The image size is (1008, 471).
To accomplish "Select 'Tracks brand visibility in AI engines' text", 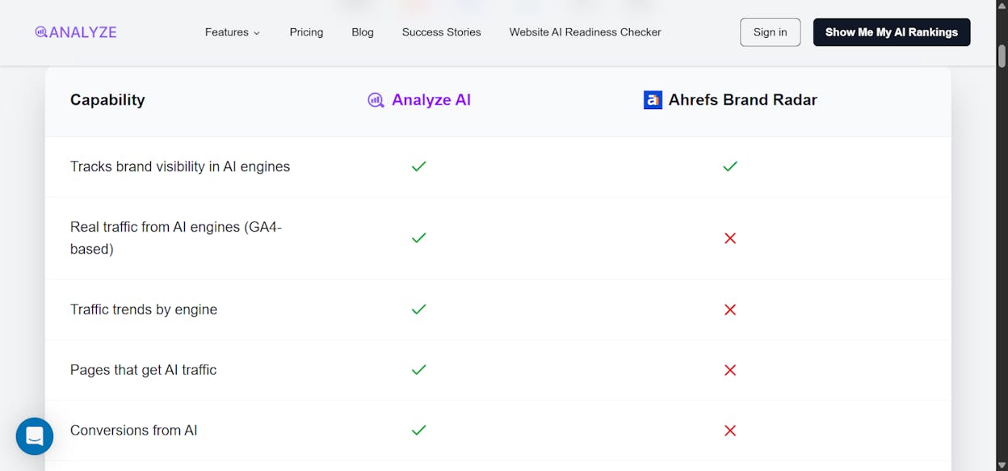I will (x=180, y=166).
